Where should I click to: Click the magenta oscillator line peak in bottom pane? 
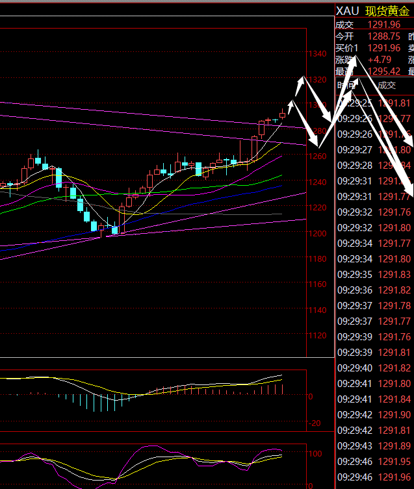pos(150,447)
